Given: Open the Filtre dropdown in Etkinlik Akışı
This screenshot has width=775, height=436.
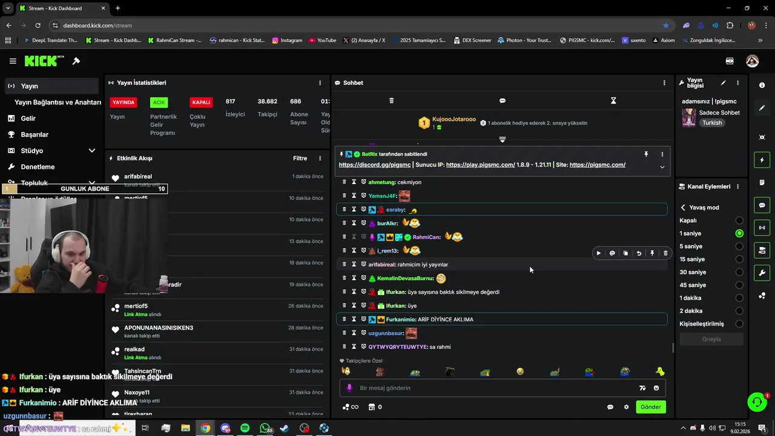Looking at the screenshot, I should click(300, 158).
